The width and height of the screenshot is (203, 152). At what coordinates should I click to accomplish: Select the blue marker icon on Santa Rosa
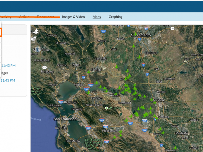[37, 49]
